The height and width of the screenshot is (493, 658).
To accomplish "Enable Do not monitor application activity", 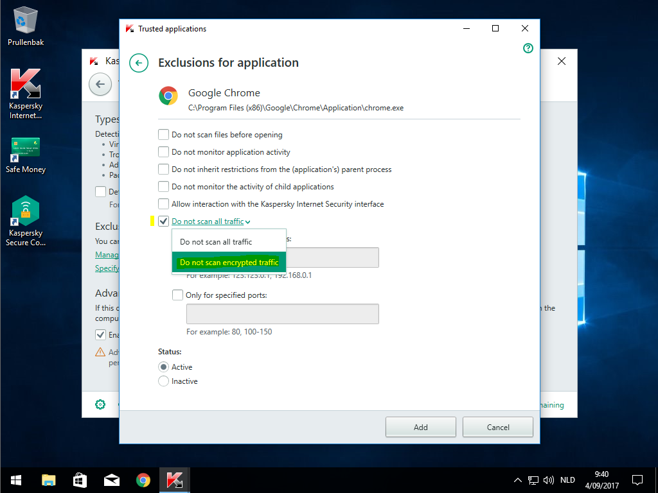I will (164, 151).
